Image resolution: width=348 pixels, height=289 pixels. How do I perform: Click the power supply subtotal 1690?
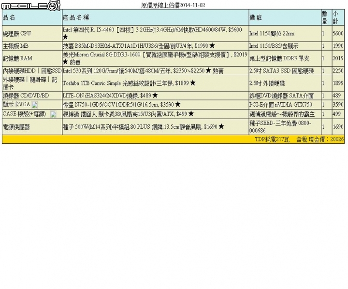point(338,127)
